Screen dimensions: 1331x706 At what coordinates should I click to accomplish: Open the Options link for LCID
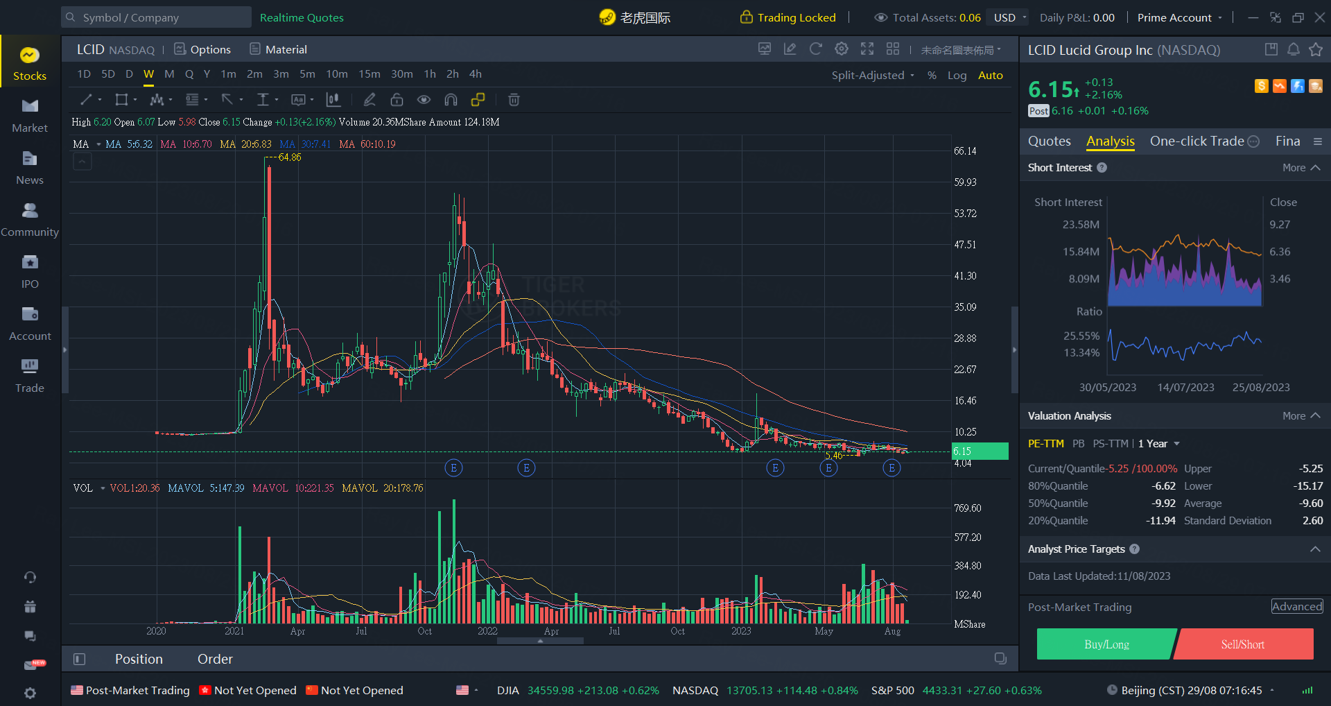coord(202,49)
